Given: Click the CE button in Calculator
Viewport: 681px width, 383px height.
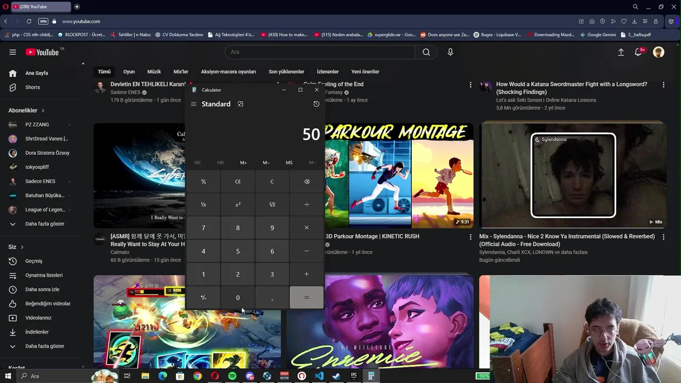Looking at the screenshot, I should coord(238,181).
